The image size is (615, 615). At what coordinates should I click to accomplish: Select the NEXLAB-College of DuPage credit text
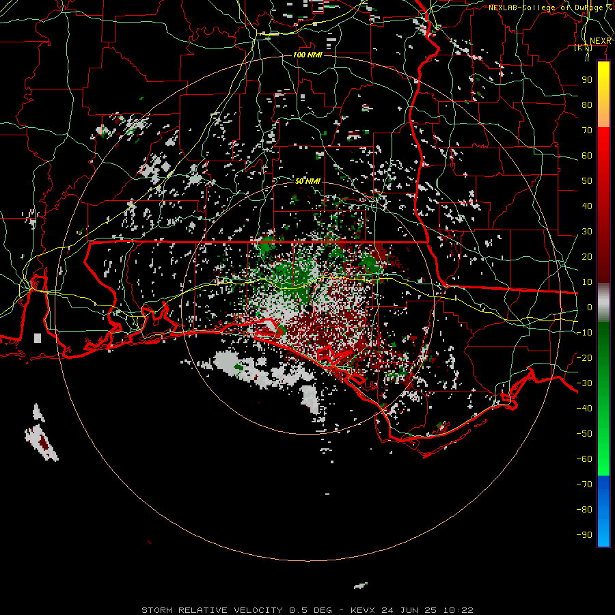click(550, 8)
